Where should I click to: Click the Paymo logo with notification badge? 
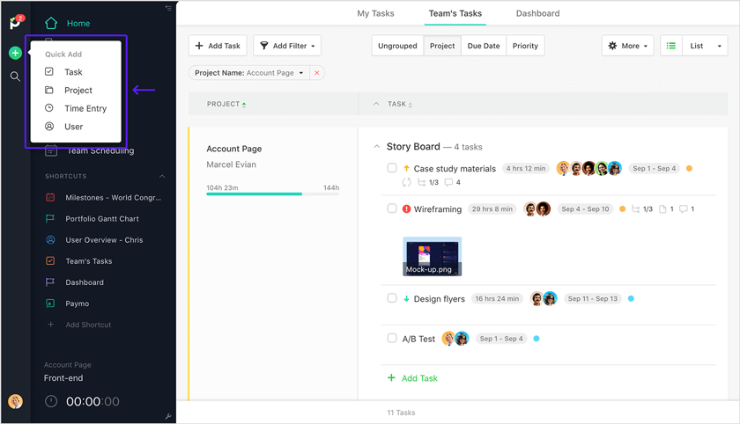(16, 22)
